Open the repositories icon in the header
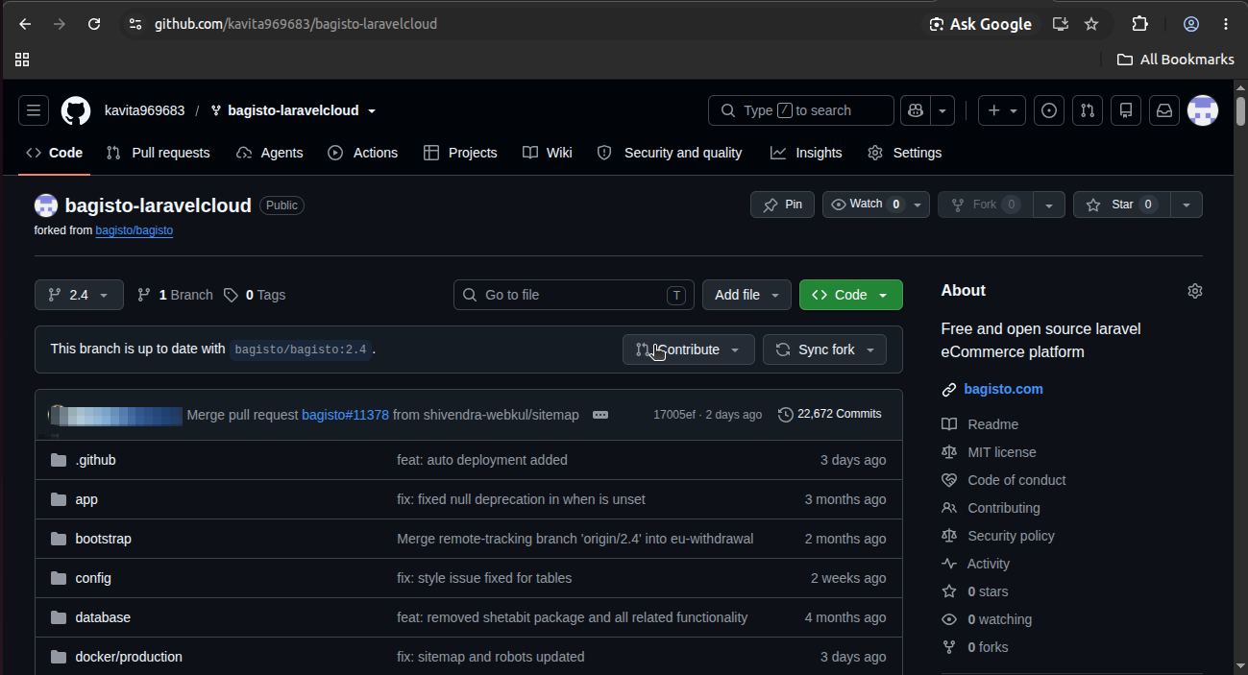 [1126, 110]
